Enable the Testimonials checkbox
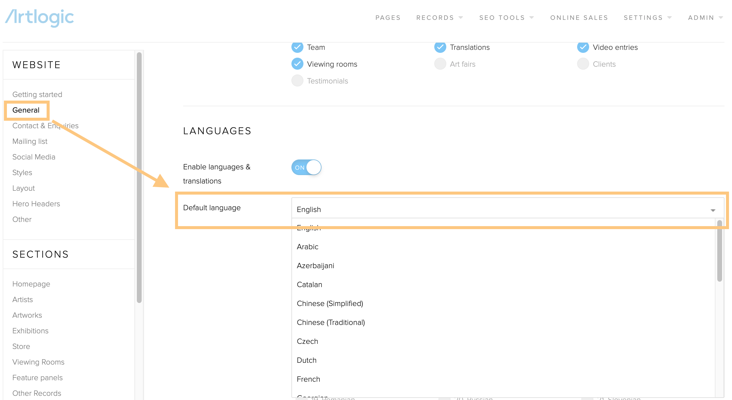Screen dimensions: 732x400 tap(297, 80)
